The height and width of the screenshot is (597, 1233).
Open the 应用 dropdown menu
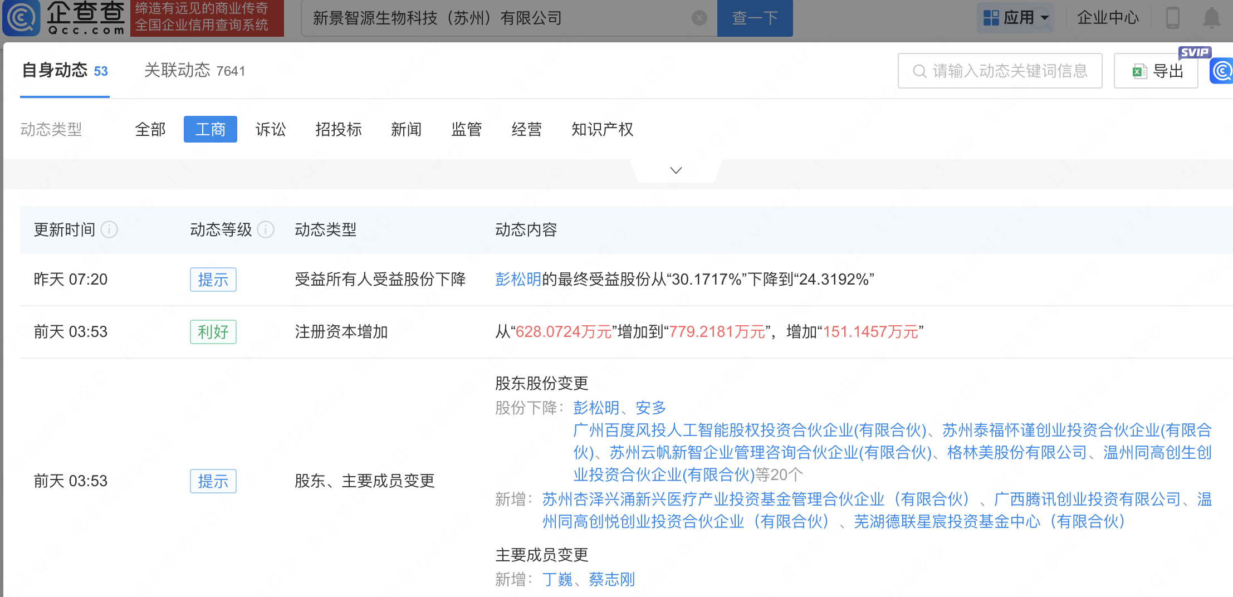click(1016, 18)
